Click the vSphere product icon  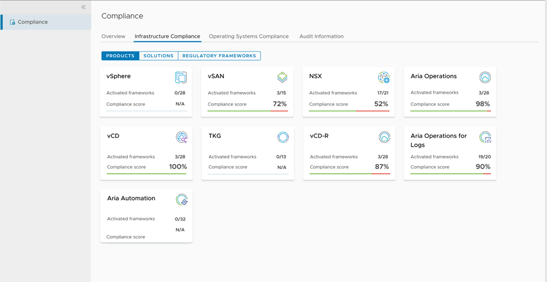pos(181,77)
